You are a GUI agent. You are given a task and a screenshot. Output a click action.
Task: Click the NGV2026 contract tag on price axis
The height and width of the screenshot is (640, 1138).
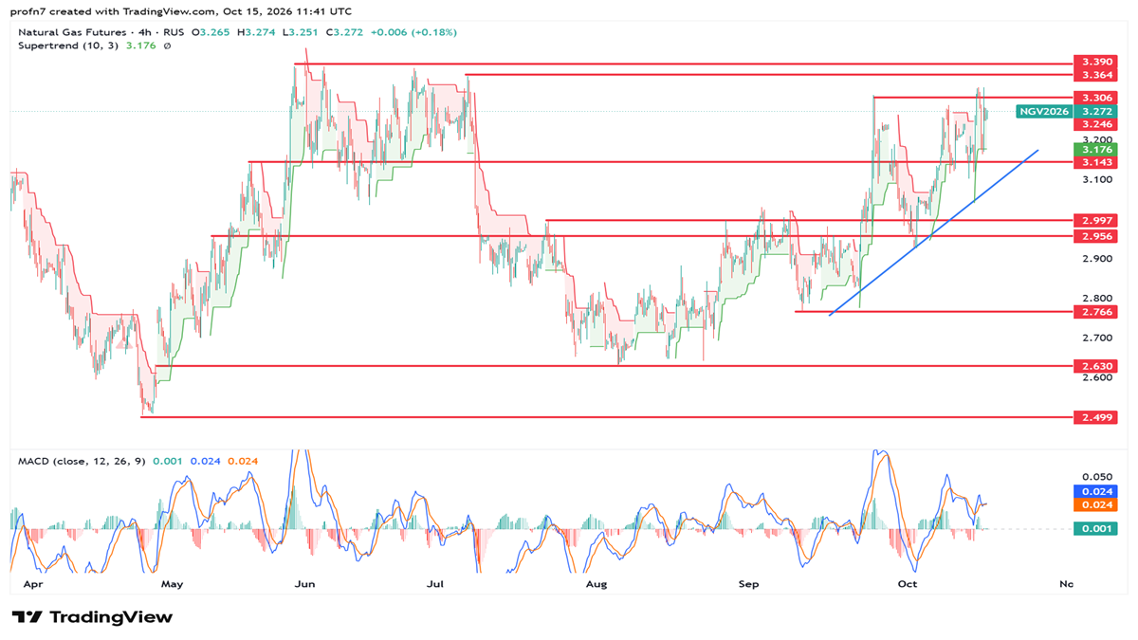pyautogui.click(x=1043, y=111)
